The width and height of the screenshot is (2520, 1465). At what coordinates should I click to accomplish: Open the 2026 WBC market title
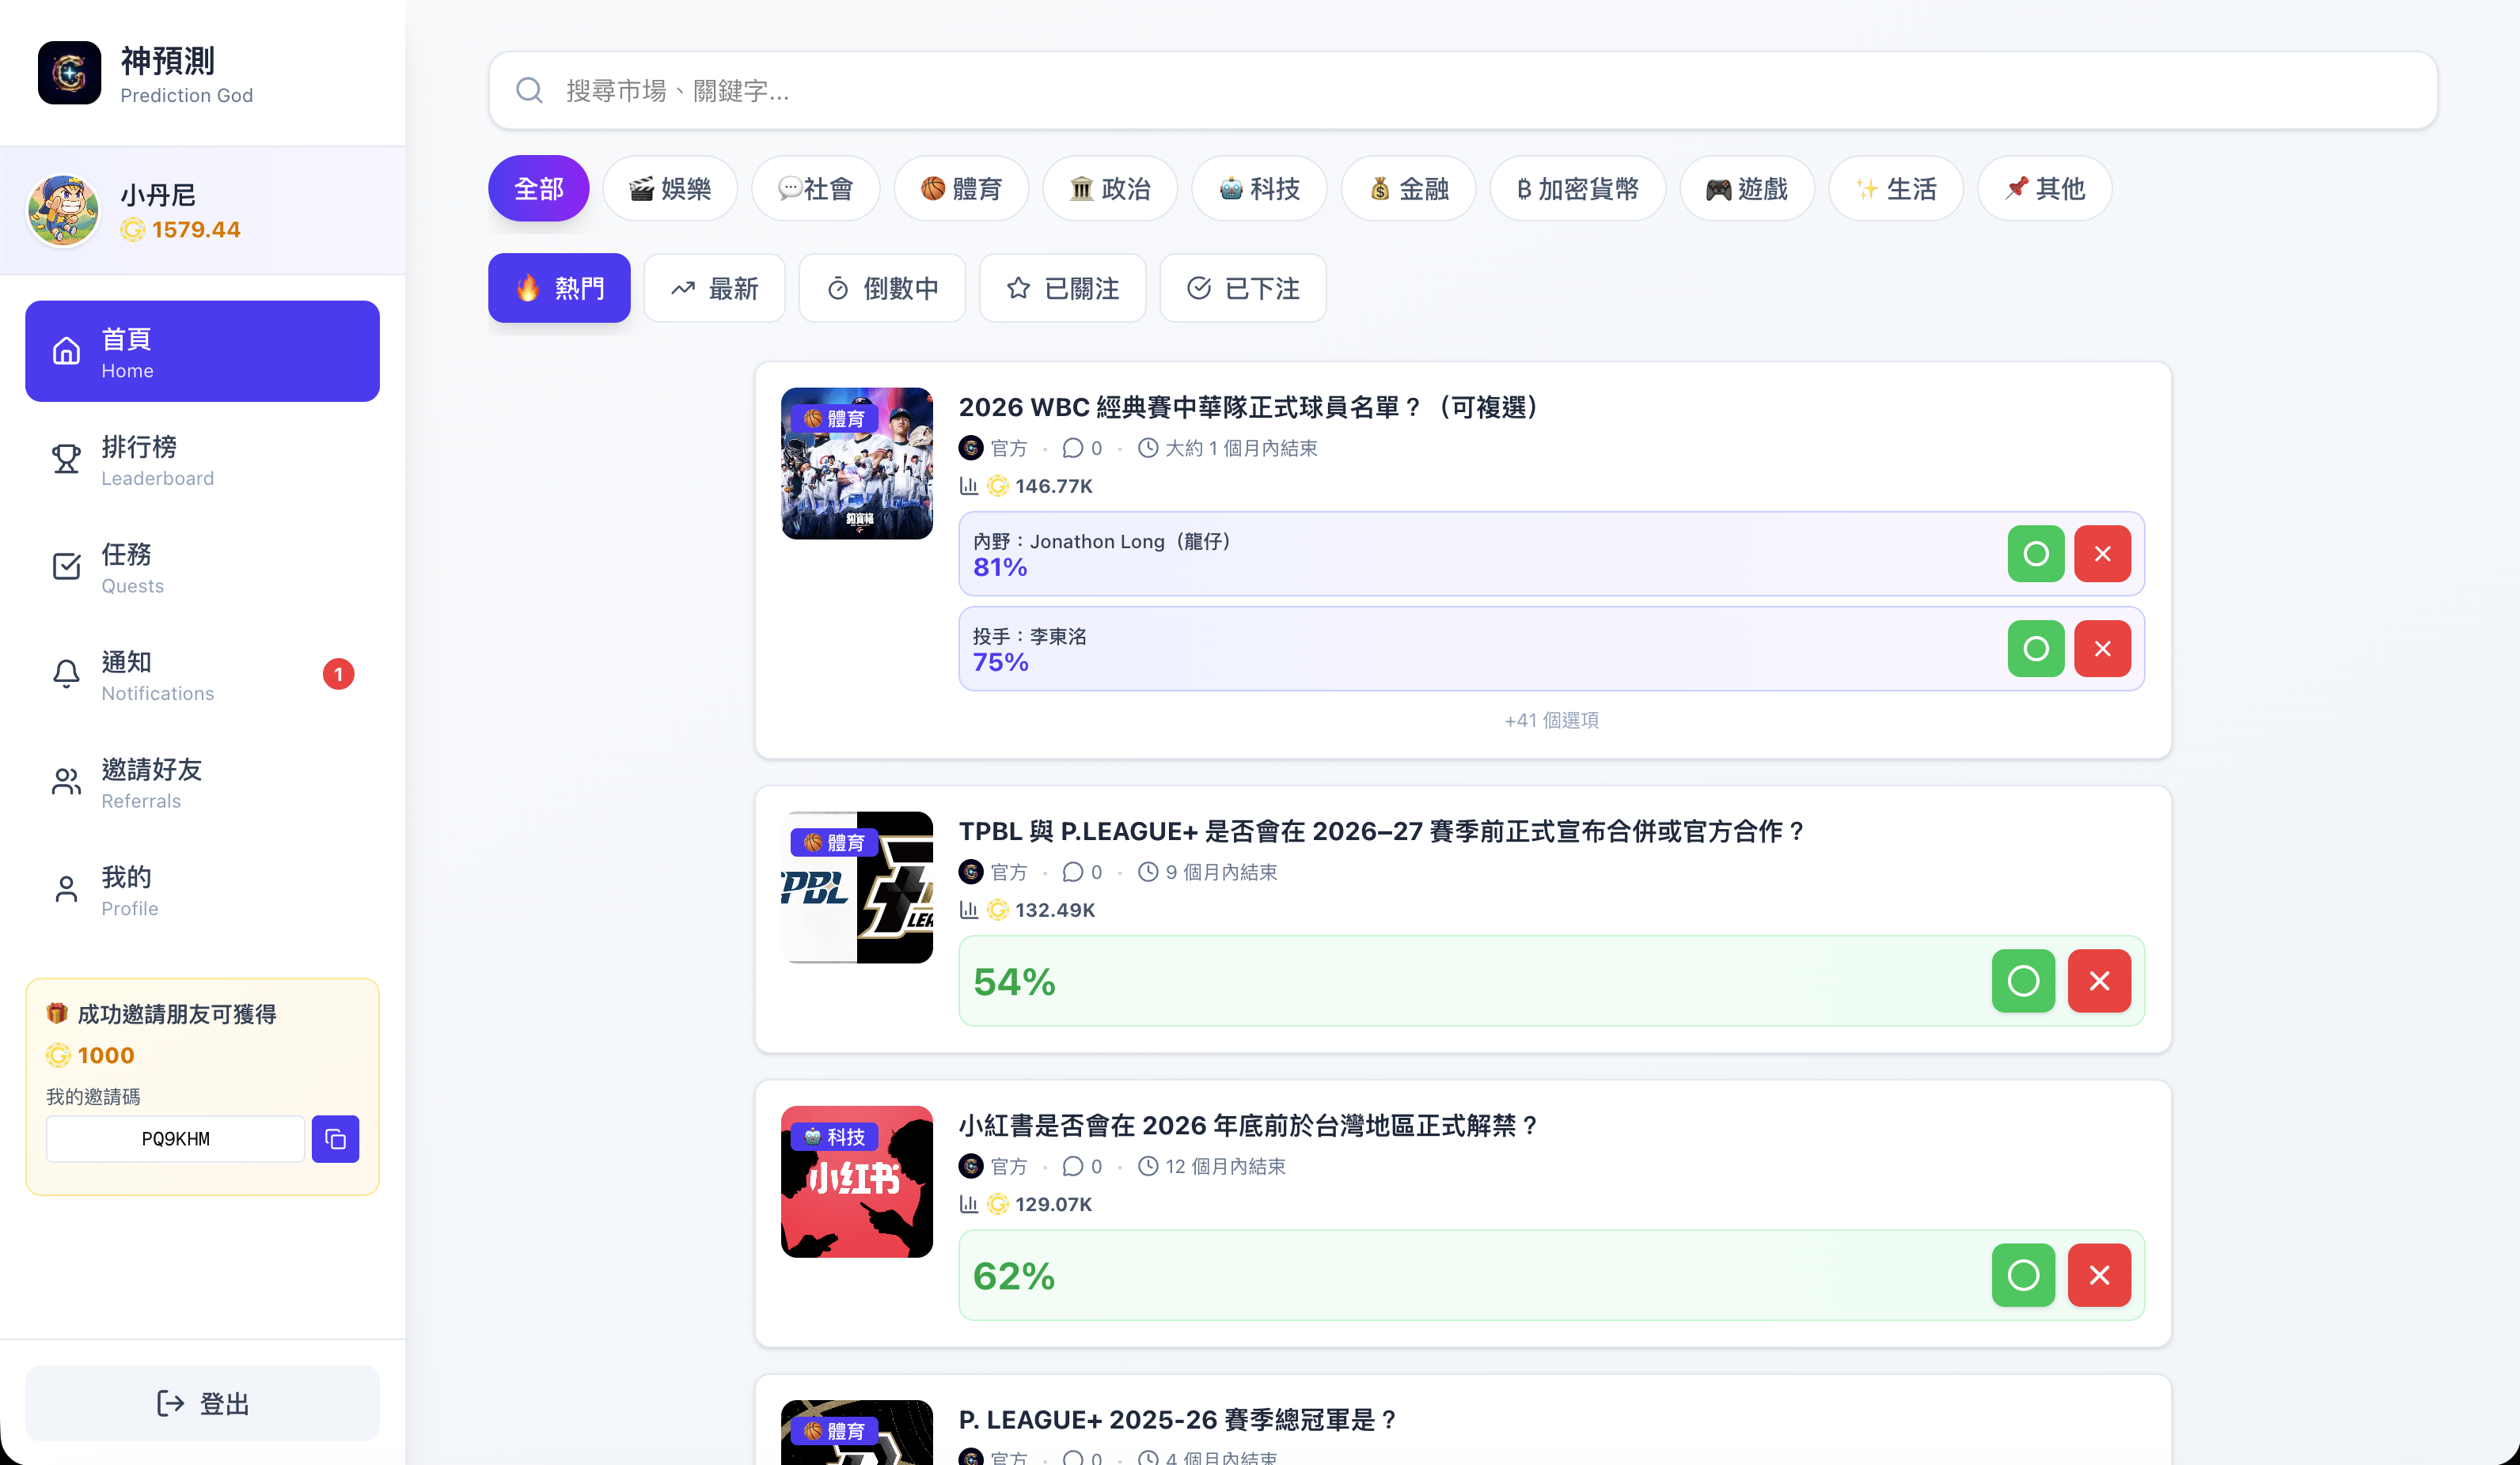pyautogui.click(x=1248, y=407)
